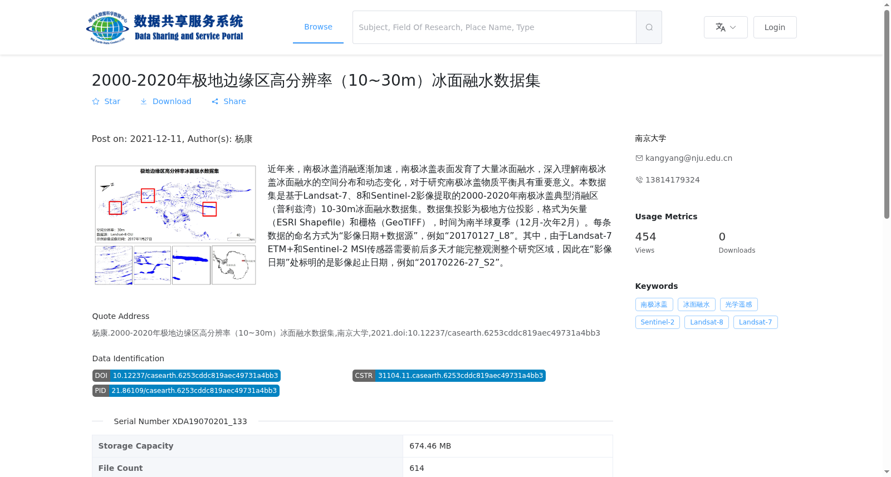Select the Landsat-8 keyword tag
The image size is (891, 477).
point(707,322)
